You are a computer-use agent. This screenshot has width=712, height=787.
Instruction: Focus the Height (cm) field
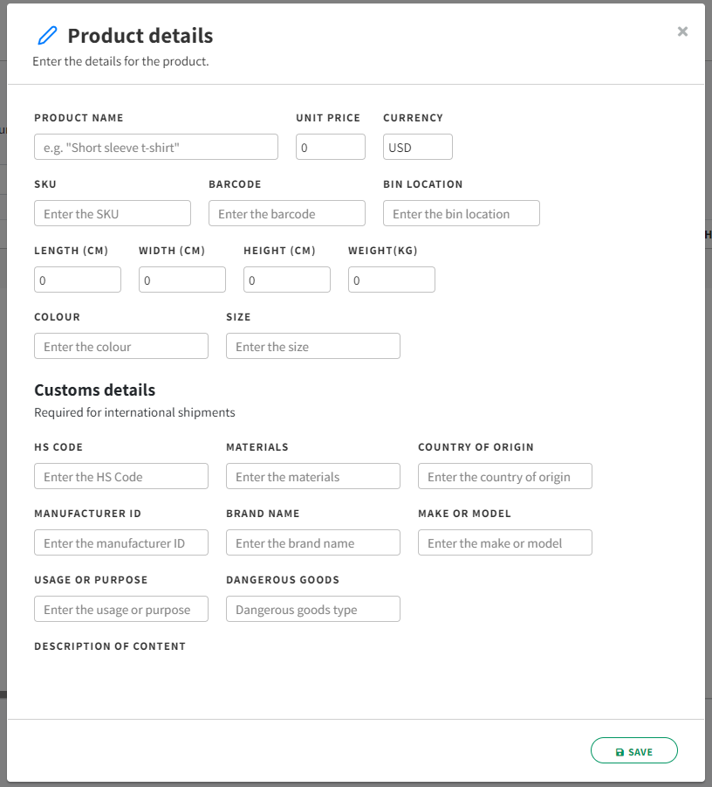pos(287,280)
